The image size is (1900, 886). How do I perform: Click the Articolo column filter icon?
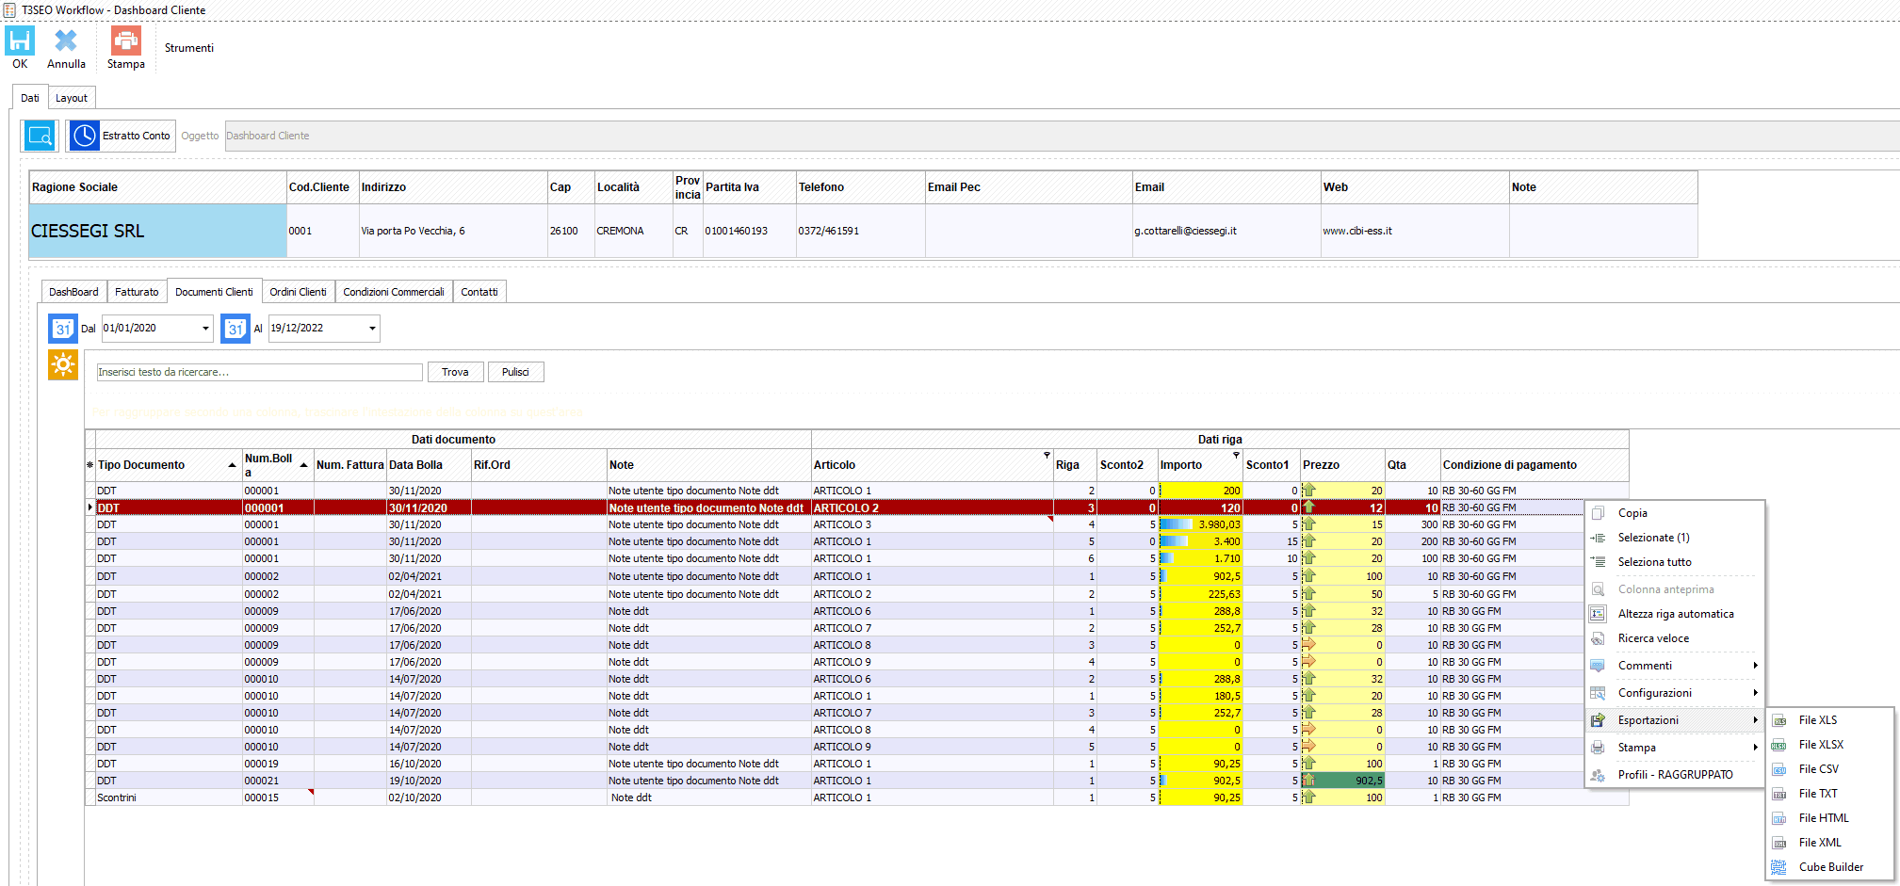point(1047,455)
